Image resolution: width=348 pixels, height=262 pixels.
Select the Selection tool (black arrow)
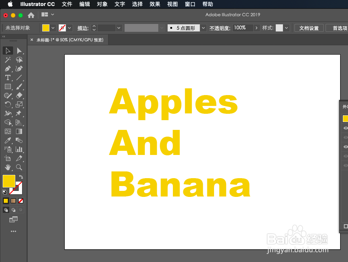pos(8,51)
